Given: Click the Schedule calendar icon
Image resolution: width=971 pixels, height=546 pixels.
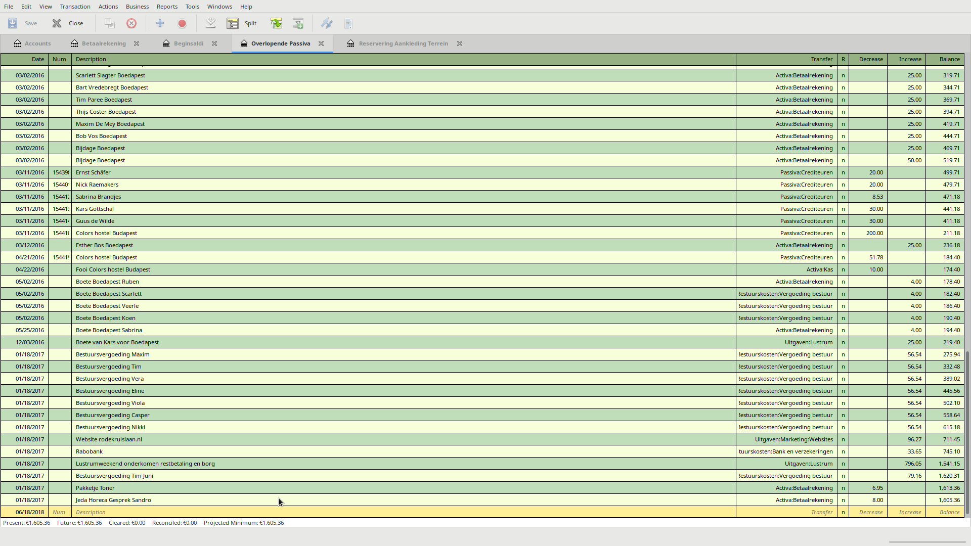Looking at the screenshot, I should 298,23.
